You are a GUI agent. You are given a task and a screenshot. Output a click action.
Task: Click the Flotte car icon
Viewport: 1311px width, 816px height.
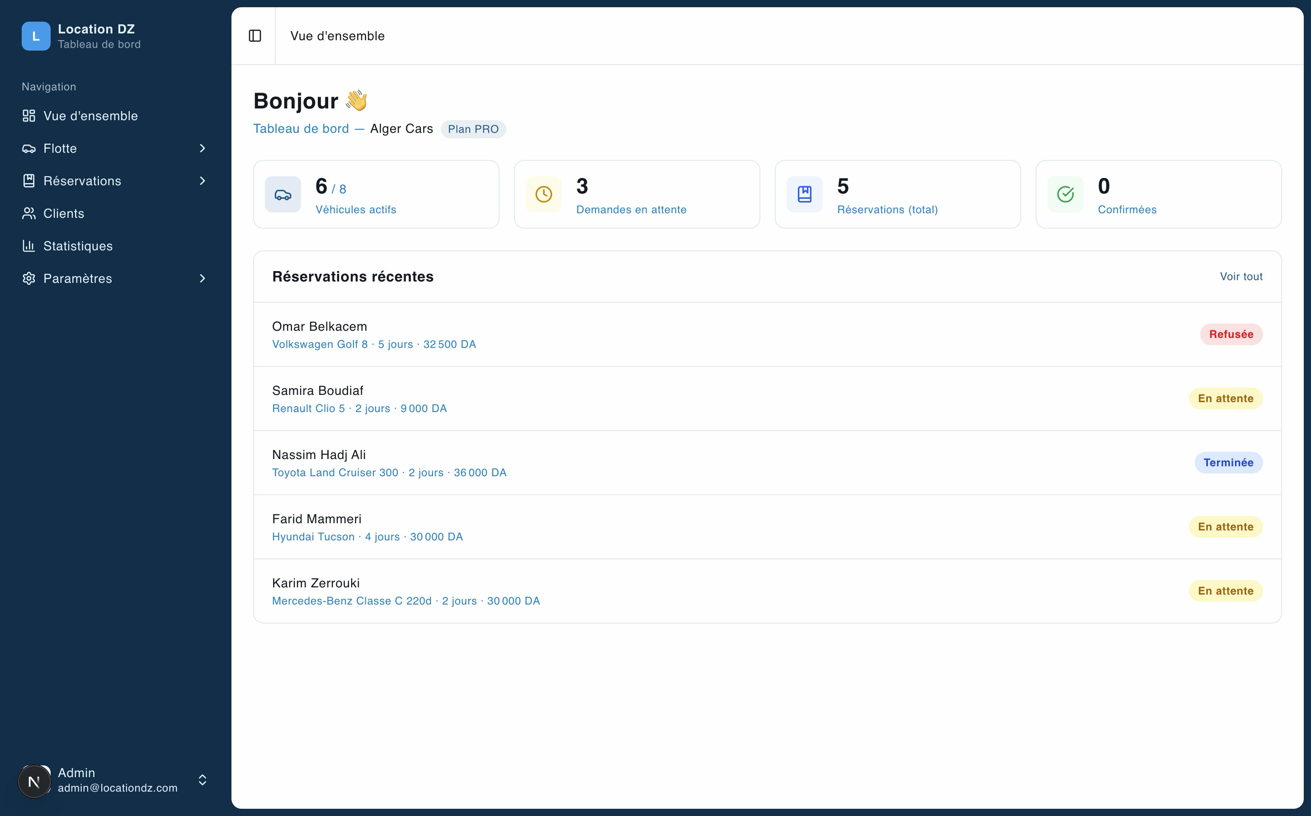tap(28, 148)
